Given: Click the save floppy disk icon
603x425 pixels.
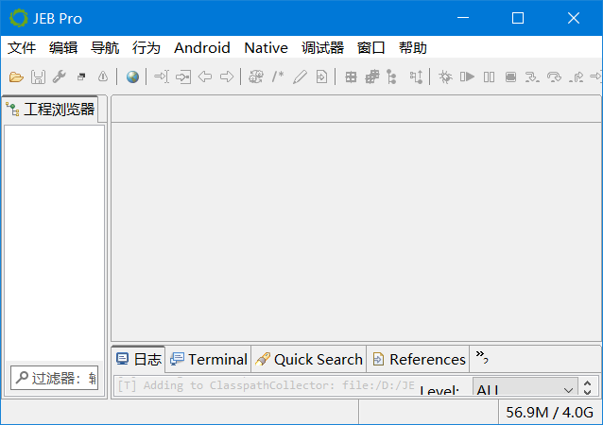Looking at the screenshot, I should 38,77.
